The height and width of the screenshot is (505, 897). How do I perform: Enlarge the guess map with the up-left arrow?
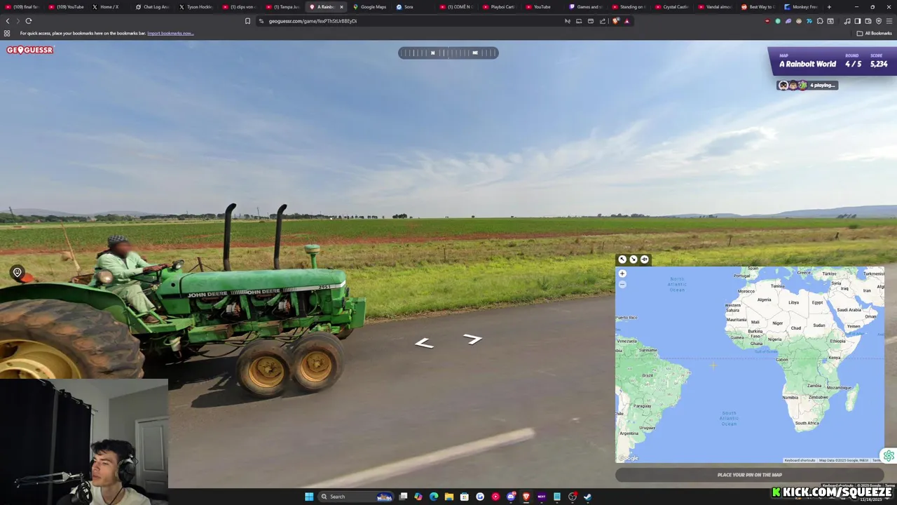point(622,260)
